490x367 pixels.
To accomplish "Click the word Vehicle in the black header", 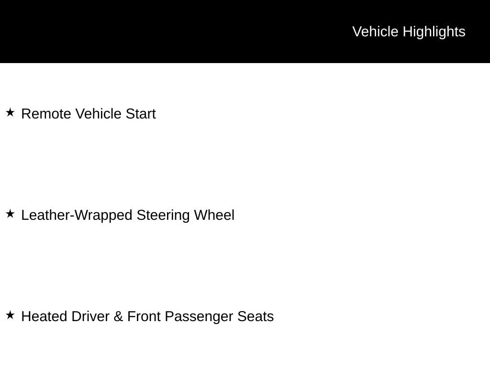I will click(375, 32).
